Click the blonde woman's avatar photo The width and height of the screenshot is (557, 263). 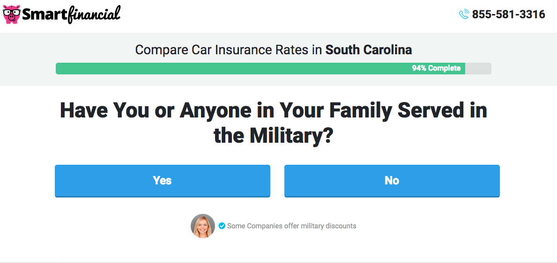(x=203, y=226)
